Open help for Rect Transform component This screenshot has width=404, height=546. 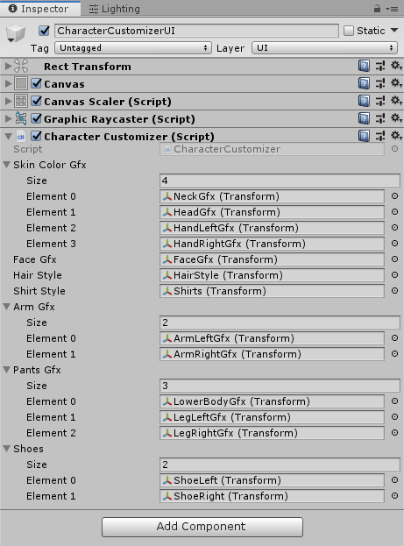click(x=364, y=66)
